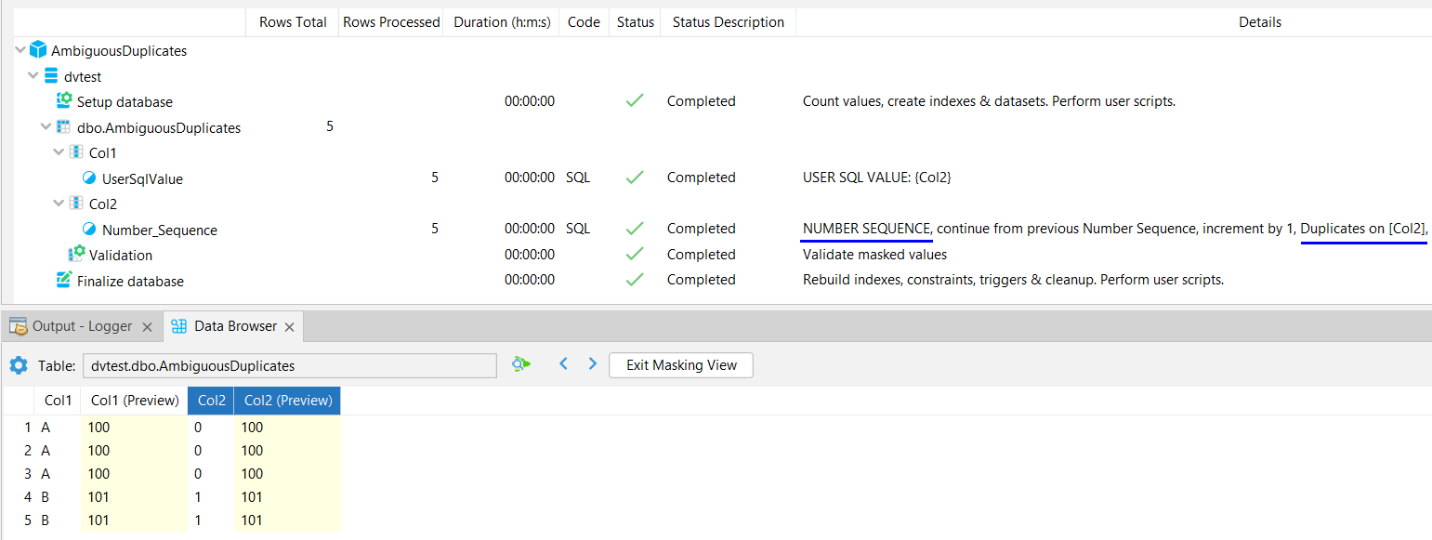This screenshot has height=540, width=1432.
Task: Click 'Validate masked values' details text
Action: [874, 254]
